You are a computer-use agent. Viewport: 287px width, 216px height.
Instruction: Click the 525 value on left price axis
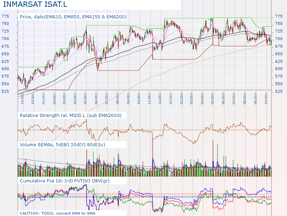point(5,91)
